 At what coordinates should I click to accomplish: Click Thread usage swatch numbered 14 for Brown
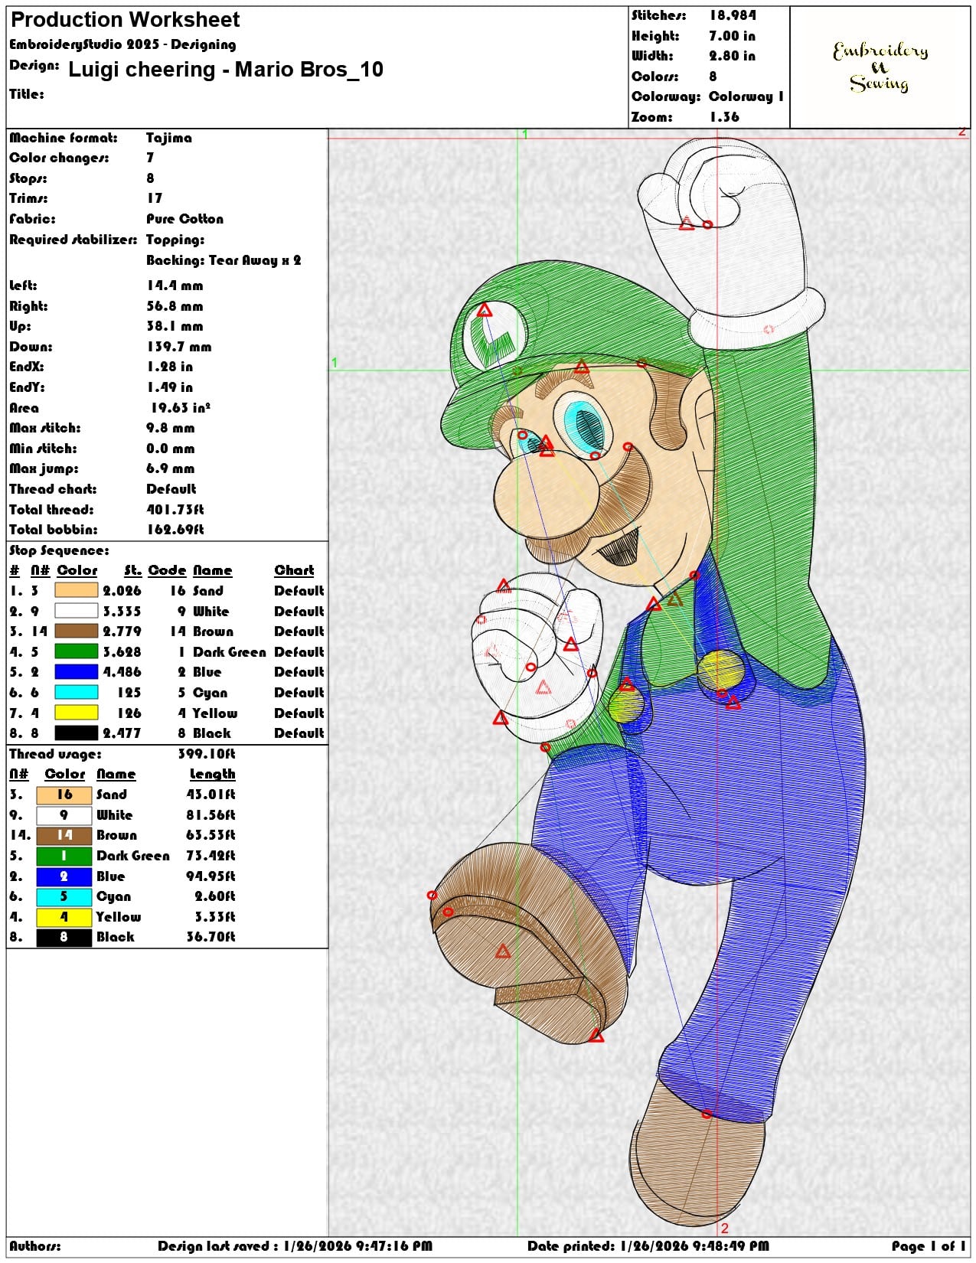coord(64,835)
